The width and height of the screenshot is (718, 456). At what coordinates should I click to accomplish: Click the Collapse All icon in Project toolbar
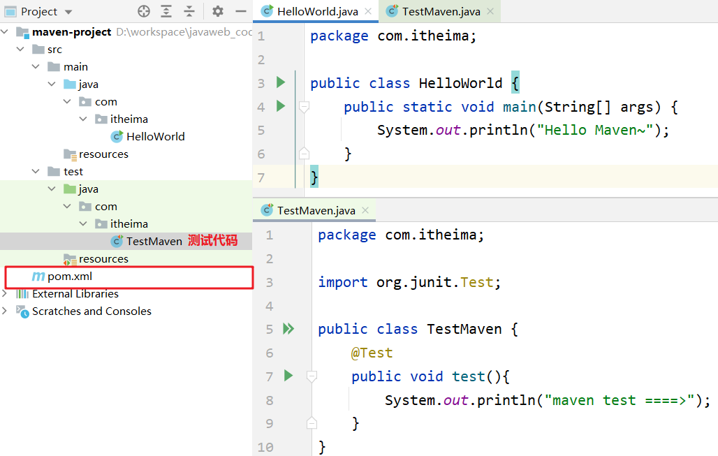189,11
